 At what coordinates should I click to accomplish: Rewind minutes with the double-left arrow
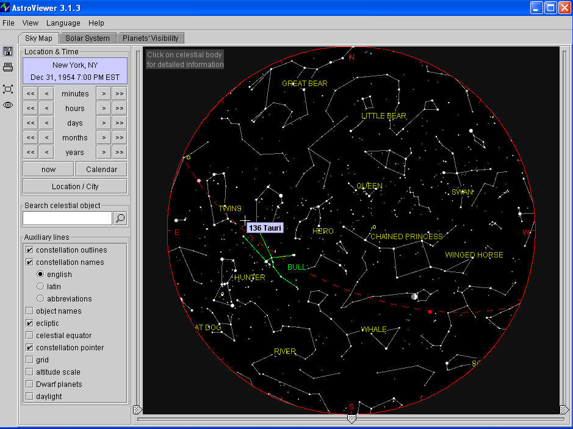tap(31, 94)
